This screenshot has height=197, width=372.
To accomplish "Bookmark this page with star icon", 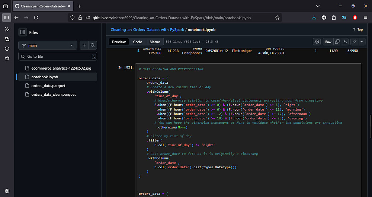I will (x=277, y=18).
